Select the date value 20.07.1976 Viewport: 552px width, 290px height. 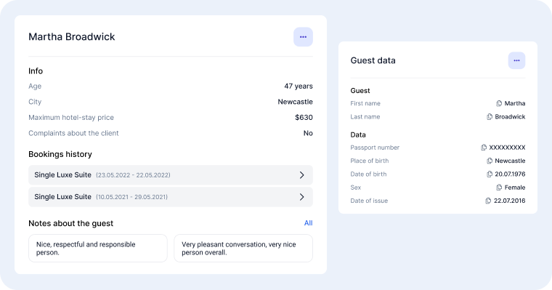click(510, 174)
